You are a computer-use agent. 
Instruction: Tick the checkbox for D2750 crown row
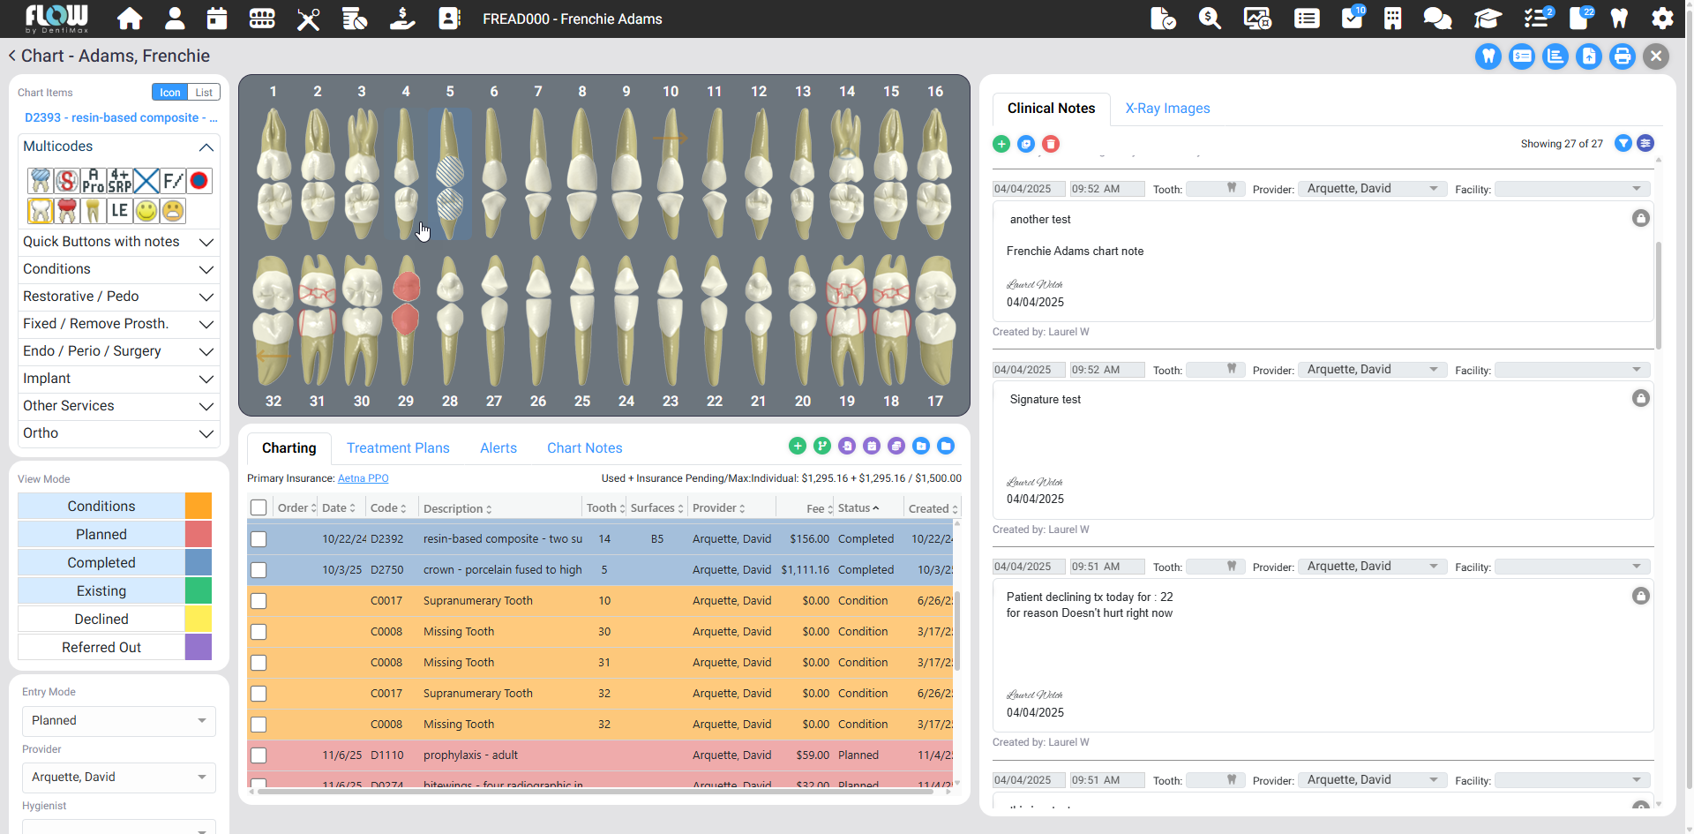tap(259, 570)
